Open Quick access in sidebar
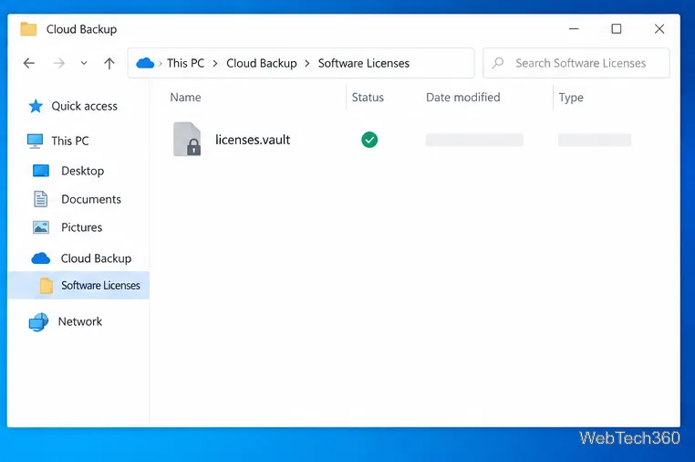Image resolution: width=695 pixels, height=462 pixels. tap(84, 106)
